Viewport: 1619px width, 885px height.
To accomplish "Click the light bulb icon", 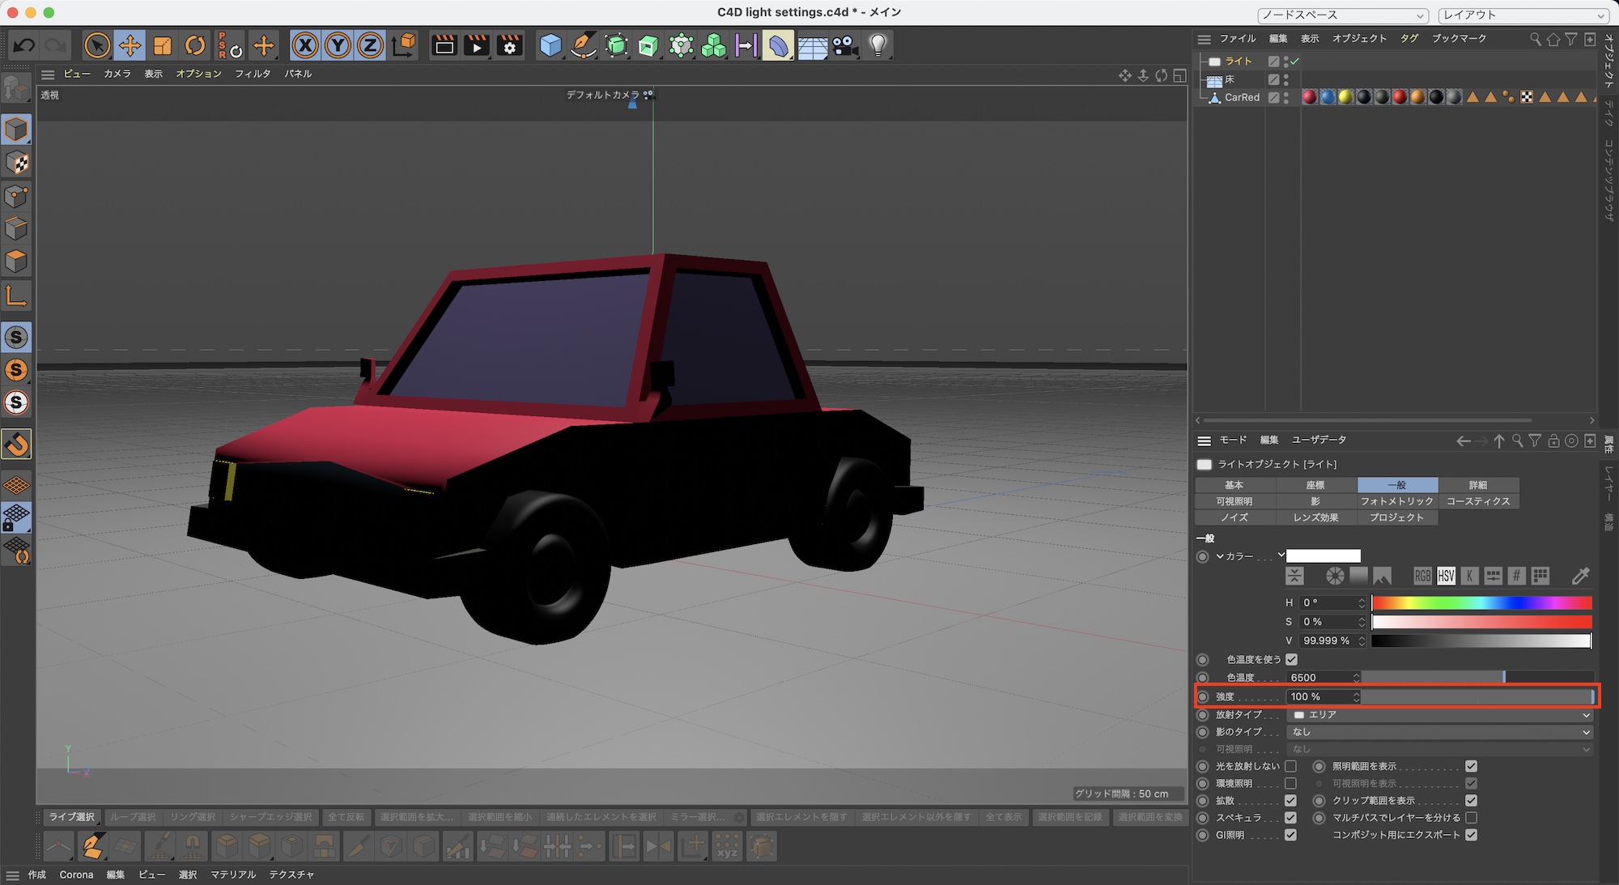I will 877,45.
